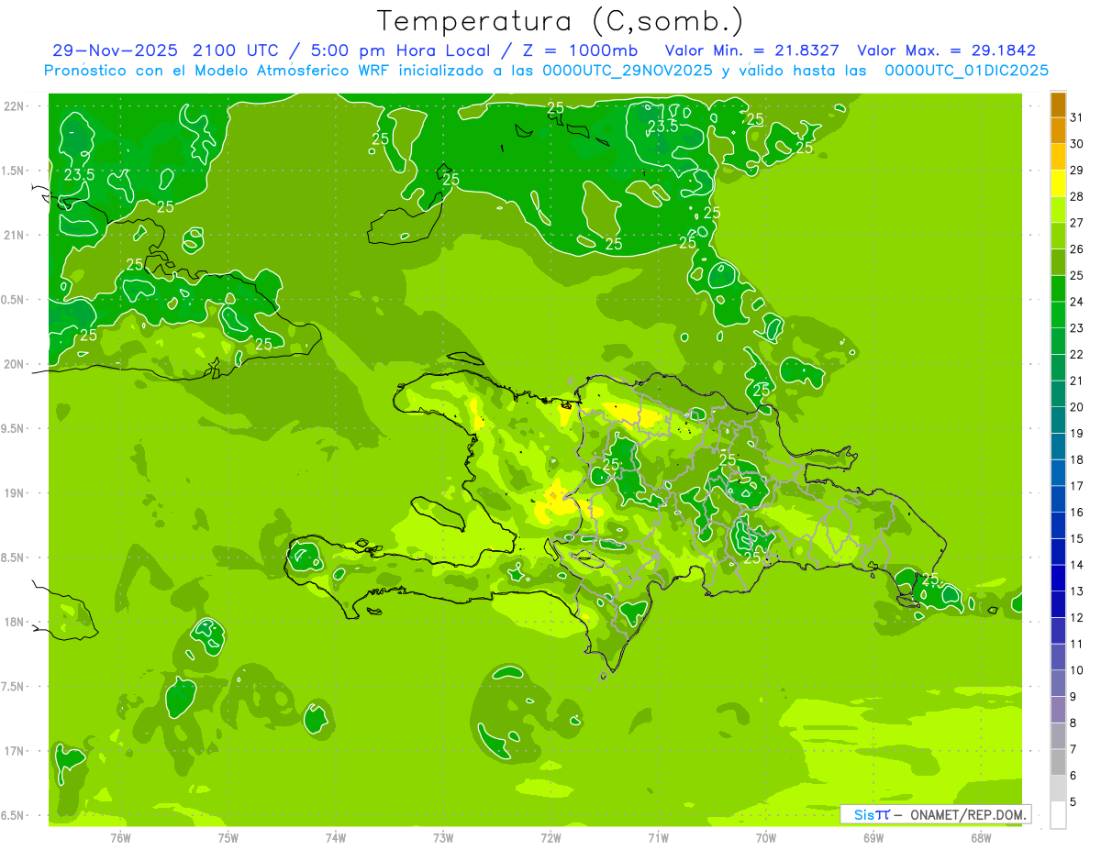Click the "20N" latitude axis label
The image size is (1101, 850).
pos(15,365)
